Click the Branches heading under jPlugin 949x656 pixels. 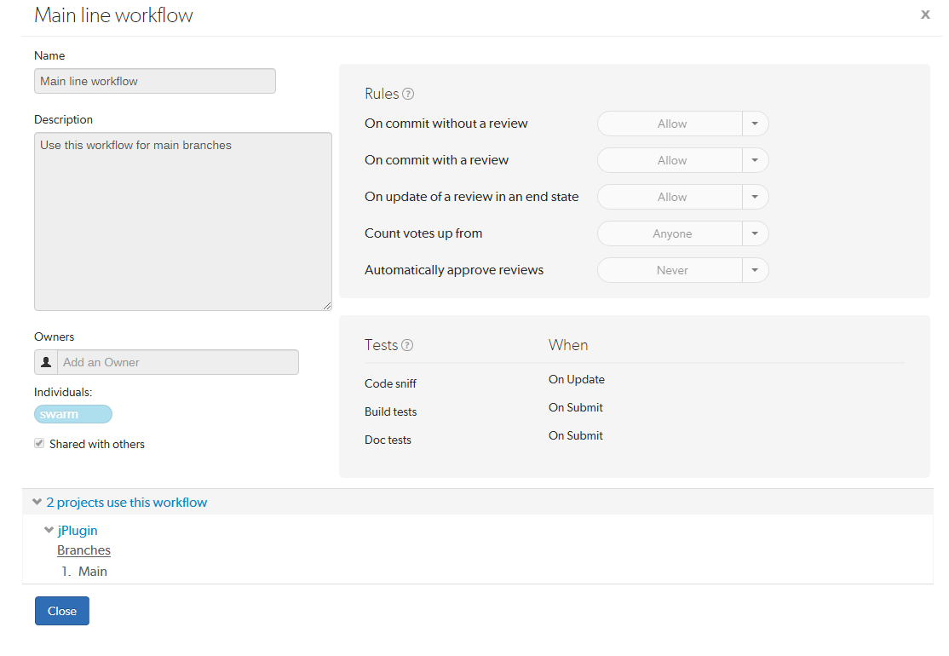click(84, 550)
